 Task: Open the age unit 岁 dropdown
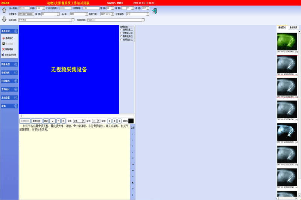[132, 8]
